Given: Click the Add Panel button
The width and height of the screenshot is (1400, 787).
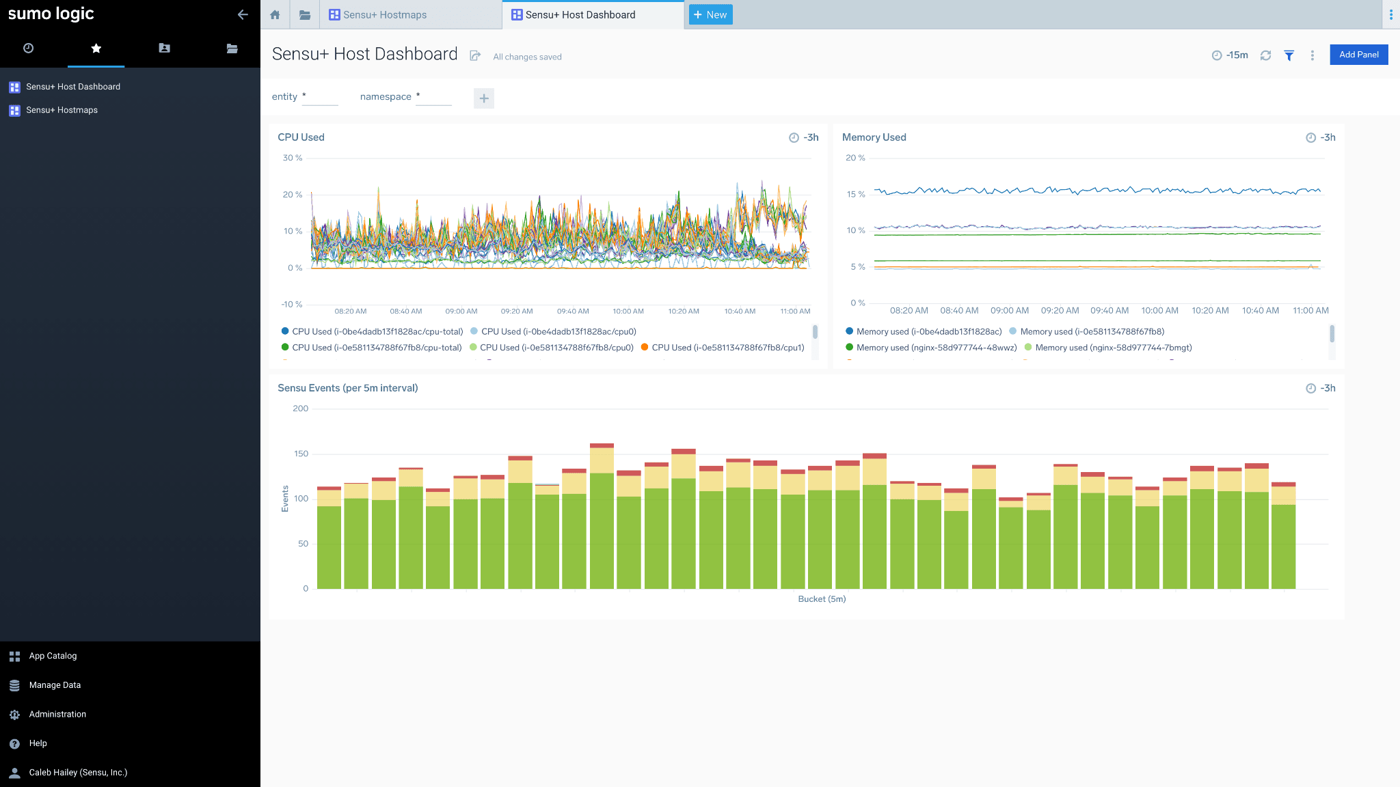Looking at the screenshot, I should click(x=1358, y=55).
